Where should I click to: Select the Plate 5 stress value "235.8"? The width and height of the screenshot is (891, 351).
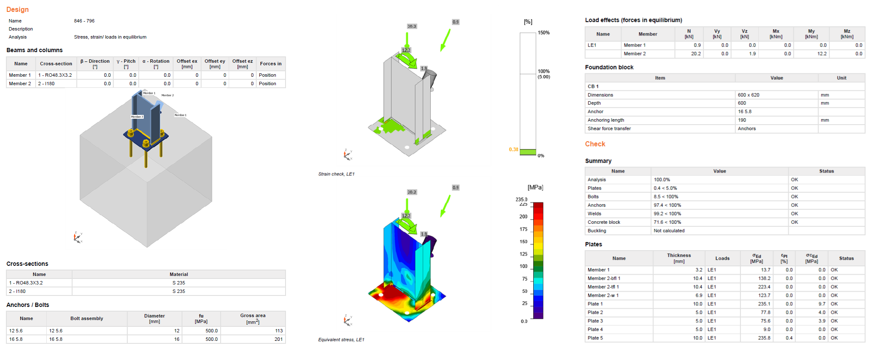tap(765, 338)
